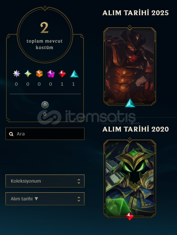Click the red gem on Veigar skin card
177x235 pixels.
(x=130, y=216)
